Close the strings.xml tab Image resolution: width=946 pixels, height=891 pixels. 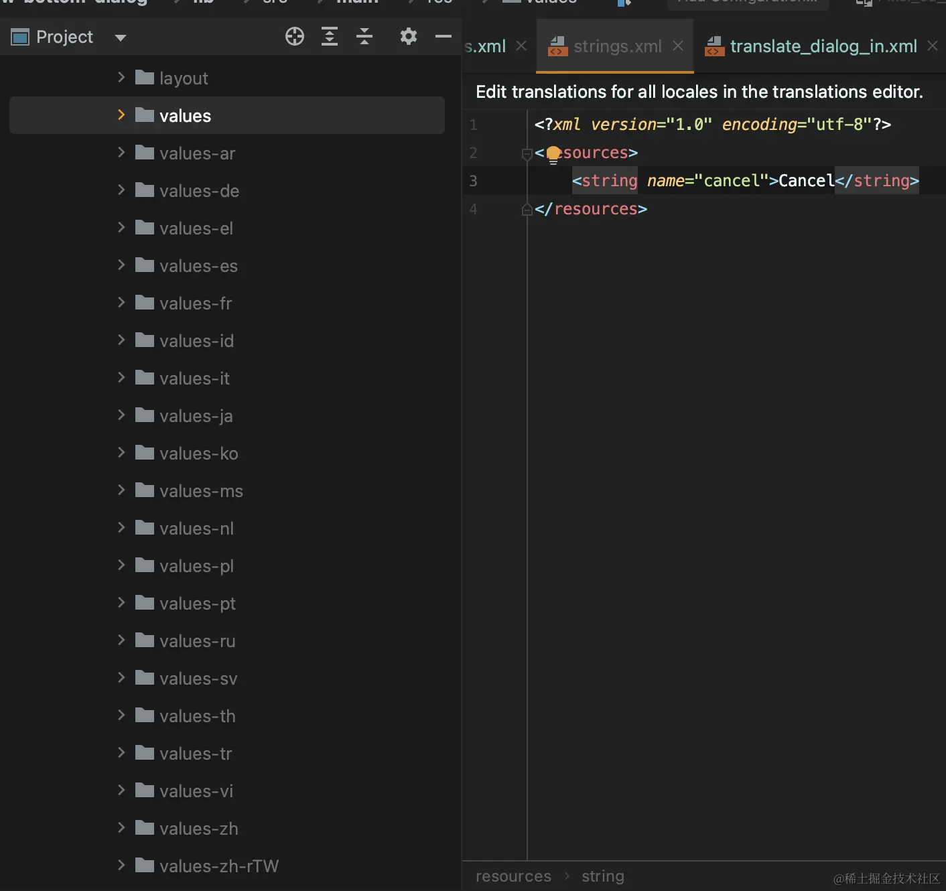pyautogui.click(x=678, y=46)
